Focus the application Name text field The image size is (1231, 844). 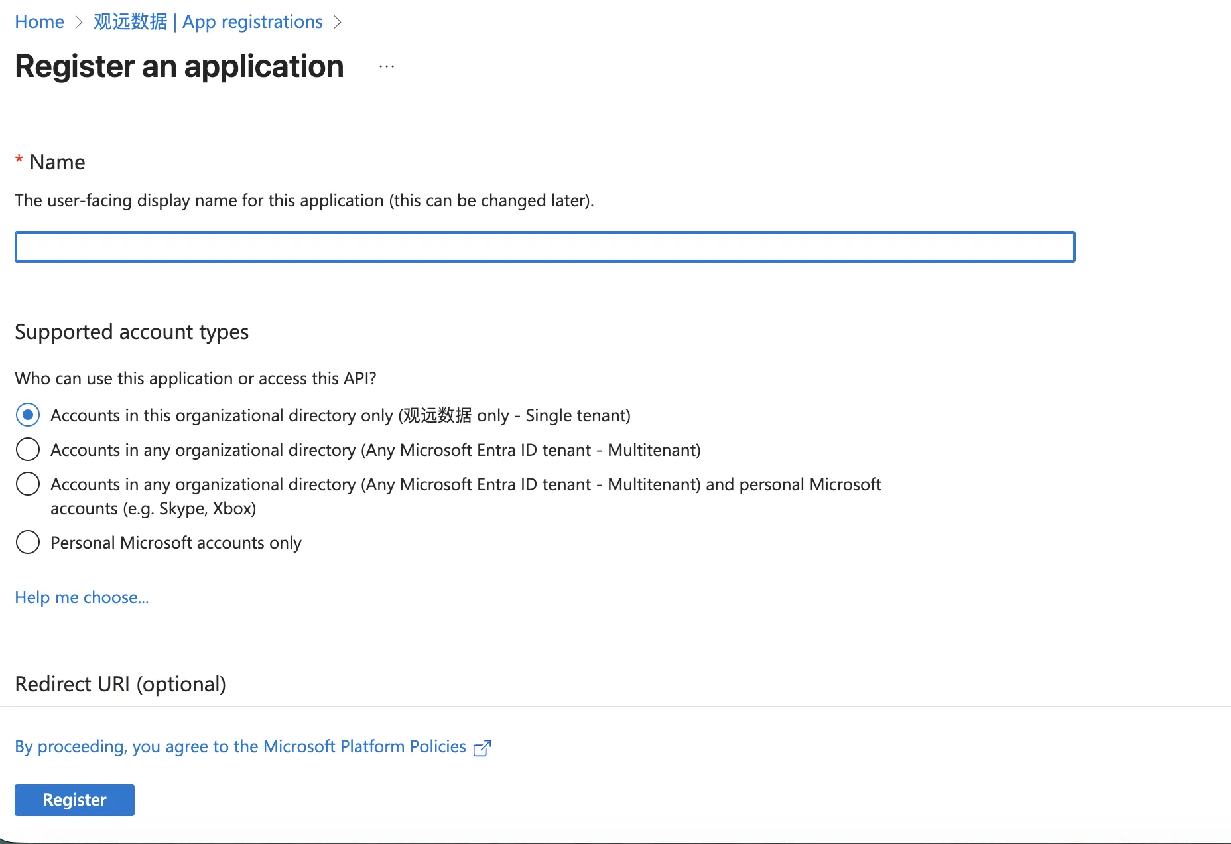click(x=545, y=247)
